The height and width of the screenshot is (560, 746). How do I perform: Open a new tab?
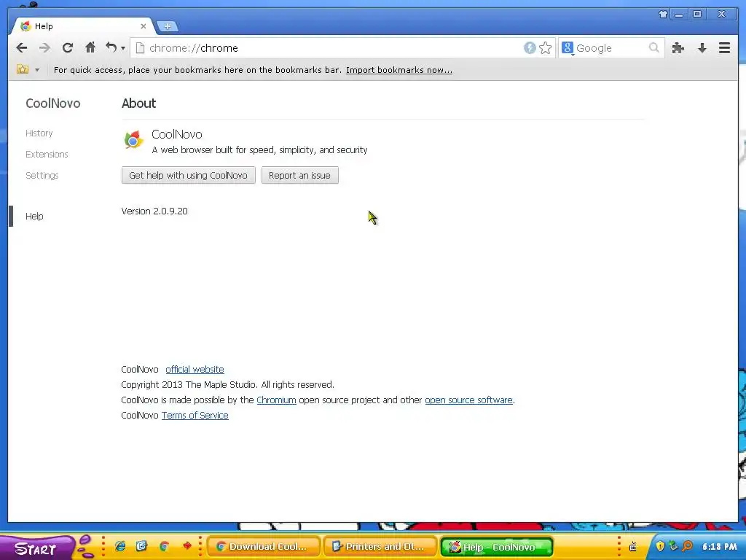click(x=168, y=27)
